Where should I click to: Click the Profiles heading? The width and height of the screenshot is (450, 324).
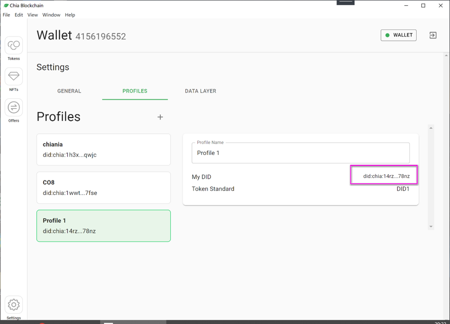[59, 117]
